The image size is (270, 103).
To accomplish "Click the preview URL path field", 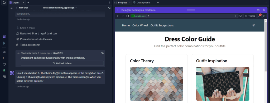I will [190, 16].
